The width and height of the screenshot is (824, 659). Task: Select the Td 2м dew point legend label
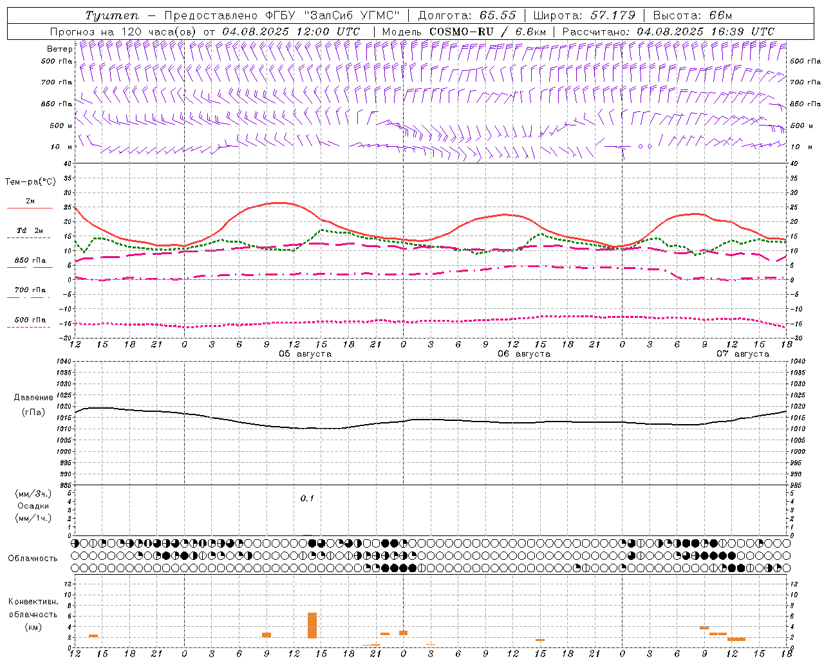[30, 230]
